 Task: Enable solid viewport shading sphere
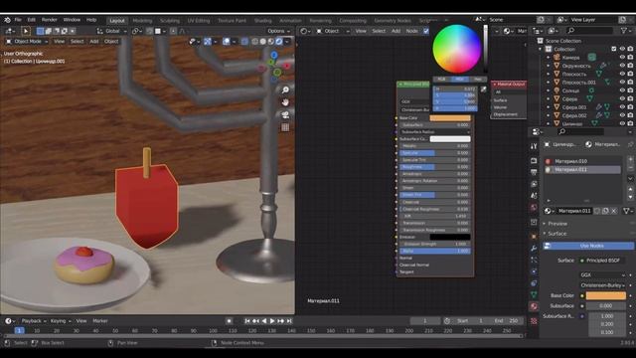tap(263, 42)
